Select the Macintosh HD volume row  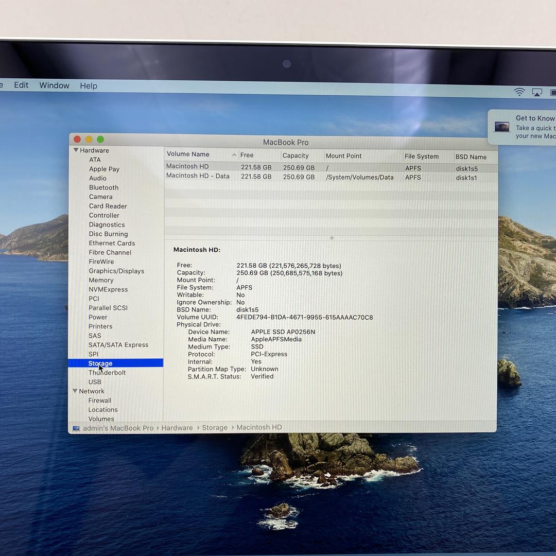(x=331, y=167)
